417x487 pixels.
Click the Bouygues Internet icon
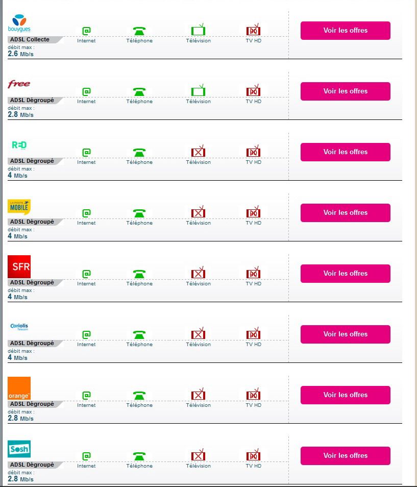(86, 31)
